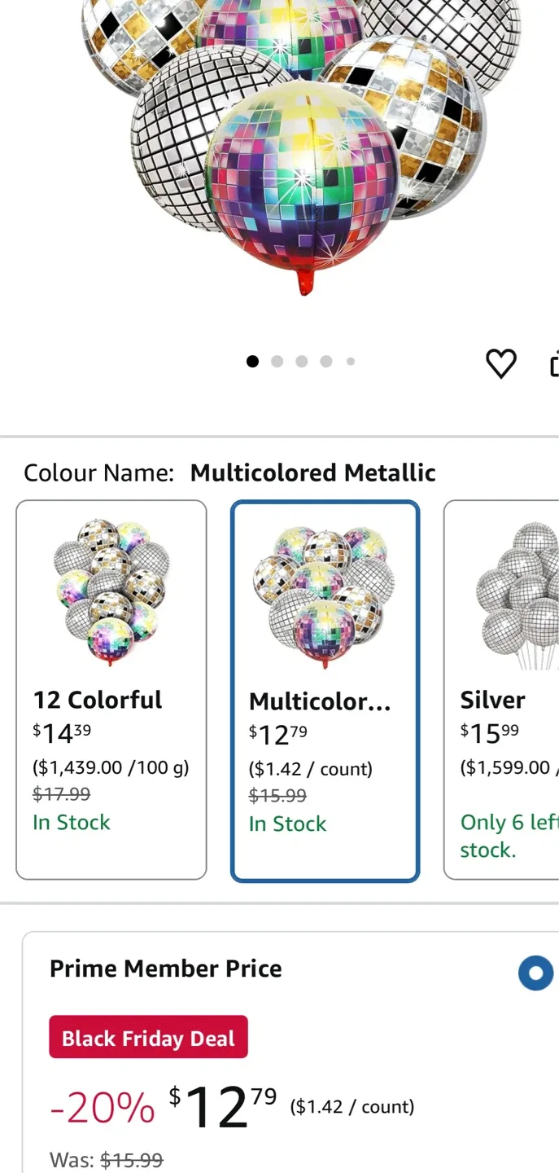Screen dimensions: 559x1173
Task: Select the last image carousel dot
Action: 351,361
